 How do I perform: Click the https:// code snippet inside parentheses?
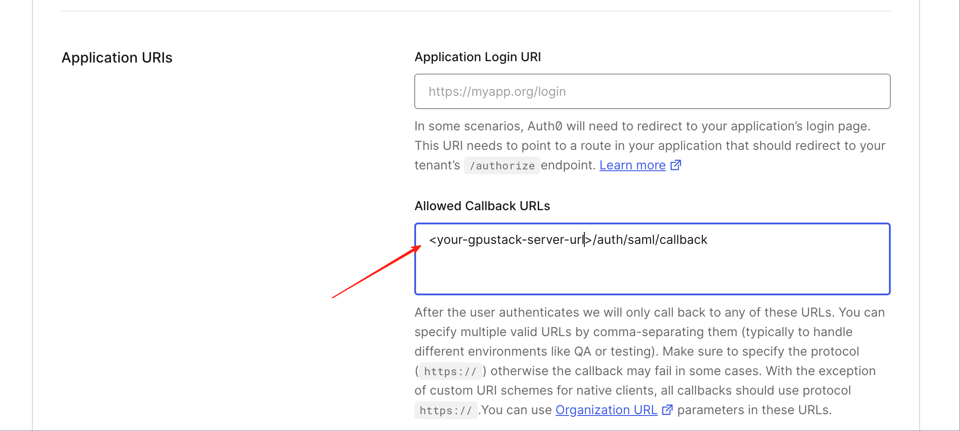[450, 372]
